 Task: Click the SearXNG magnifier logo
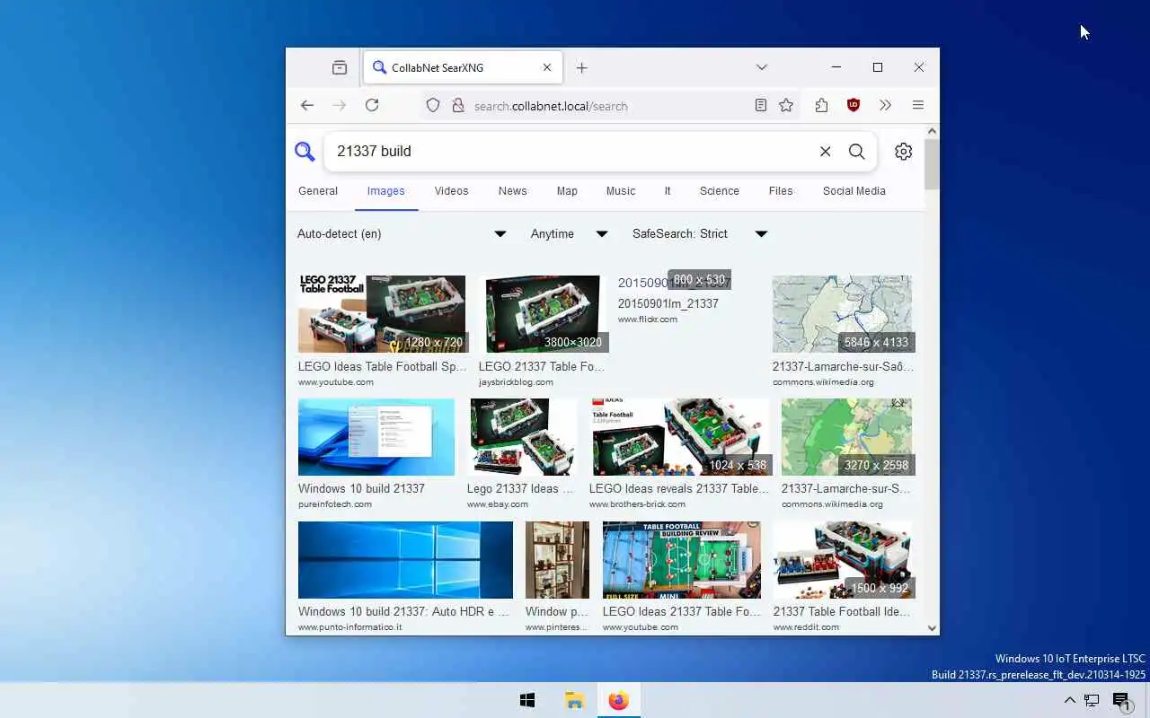[x=305, y=151]
